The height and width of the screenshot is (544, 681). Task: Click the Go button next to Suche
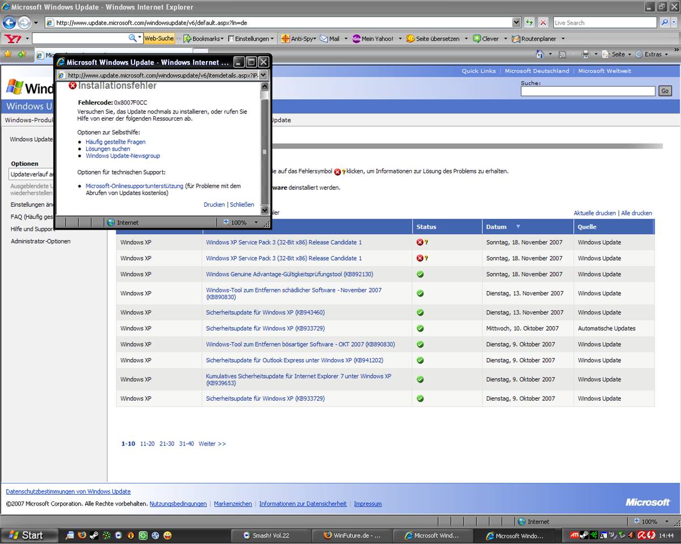(x=665, y=91)
